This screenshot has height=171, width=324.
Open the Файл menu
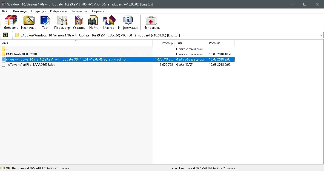point(5,11)
